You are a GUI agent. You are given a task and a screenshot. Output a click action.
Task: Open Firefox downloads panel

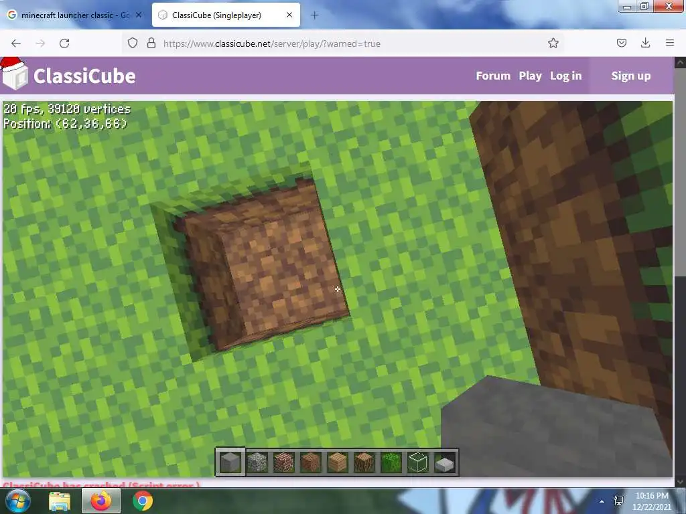645,43
